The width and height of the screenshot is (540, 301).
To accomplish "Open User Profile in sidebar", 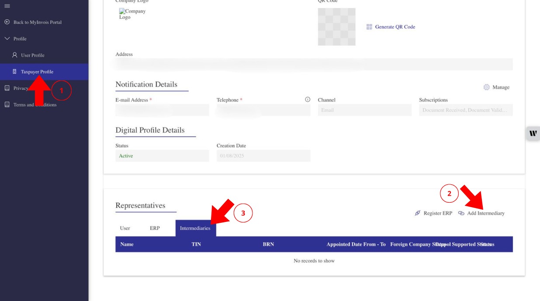I will click(x=32, y=55).
